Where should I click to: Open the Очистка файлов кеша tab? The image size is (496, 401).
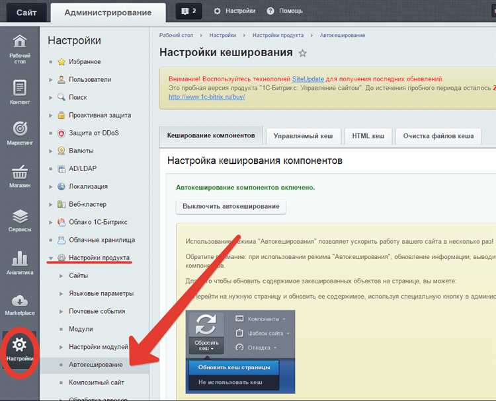click(x=438, y=136)
